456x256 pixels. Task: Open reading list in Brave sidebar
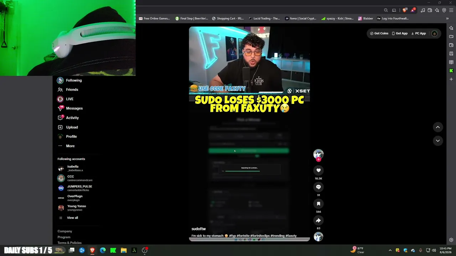click(x=451, y=62)
